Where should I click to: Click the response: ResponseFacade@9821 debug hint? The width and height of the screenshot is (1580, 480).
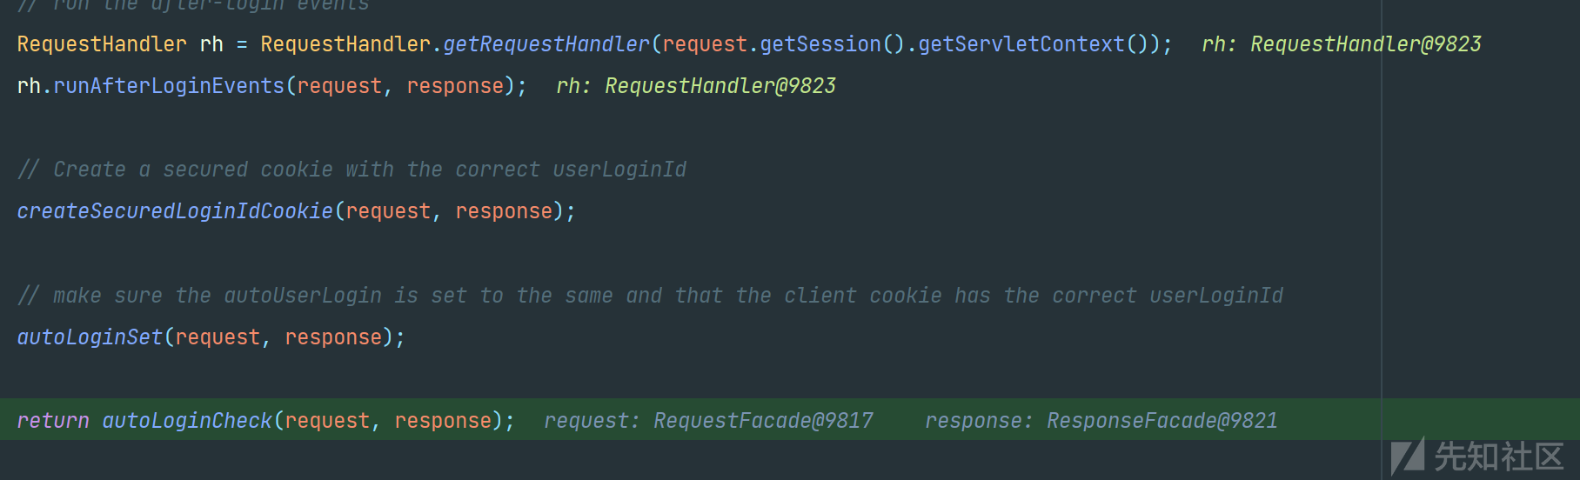[x=1101, y=421]
